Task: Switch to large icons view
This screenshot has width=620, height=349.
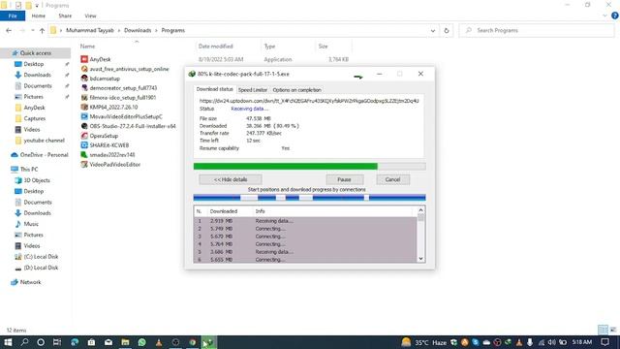Action: (x=612, y=330)
